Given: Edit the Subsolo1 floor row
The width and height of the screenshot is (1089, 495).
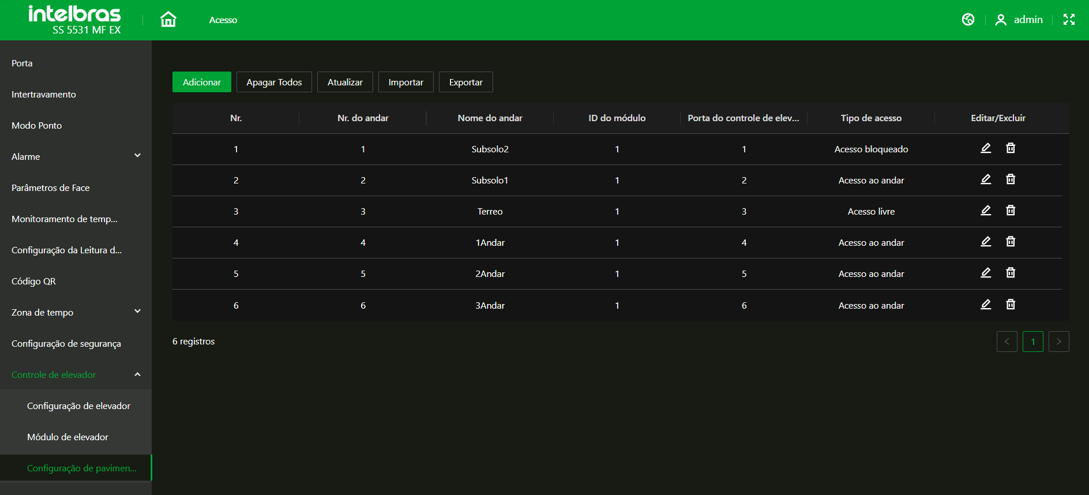Looking at the screenshot, I should point(986,179).
